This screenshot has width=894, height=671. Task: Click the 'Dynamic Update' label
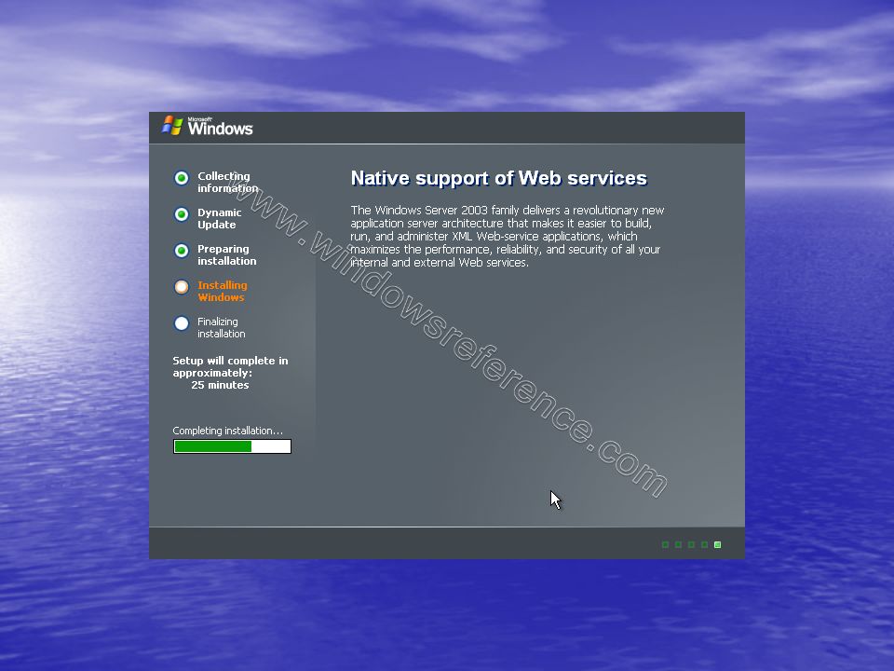pos(220,218)
